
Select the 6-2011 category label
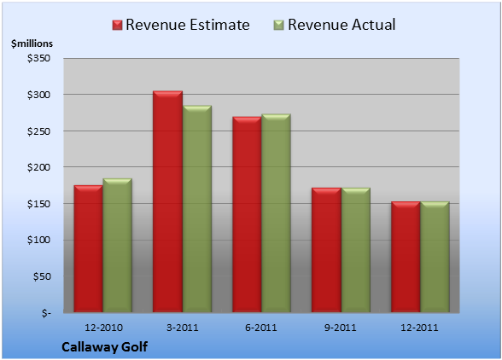coord(261,328)
